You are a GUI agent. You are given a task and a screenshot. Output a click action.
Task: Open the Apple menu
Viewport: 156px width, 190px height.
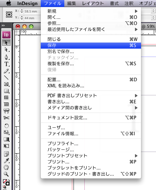point(9,3)
